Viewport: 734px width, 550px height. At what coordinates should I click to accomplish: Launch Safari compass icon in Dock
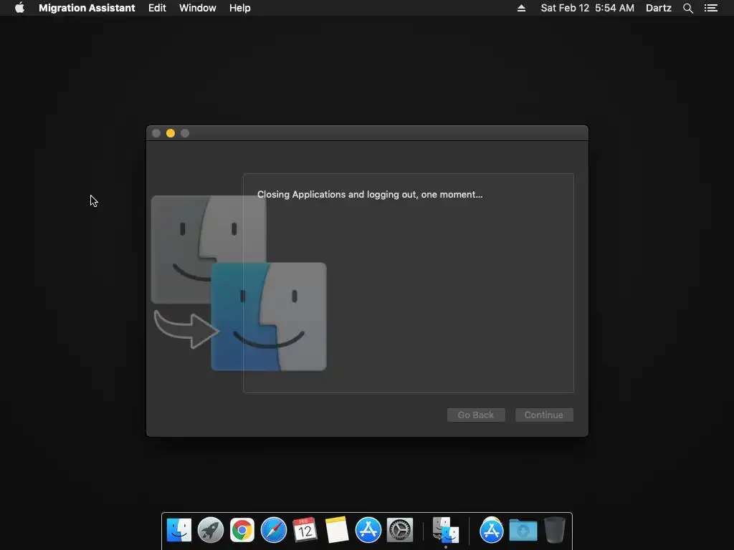click(x=273, y=530)
